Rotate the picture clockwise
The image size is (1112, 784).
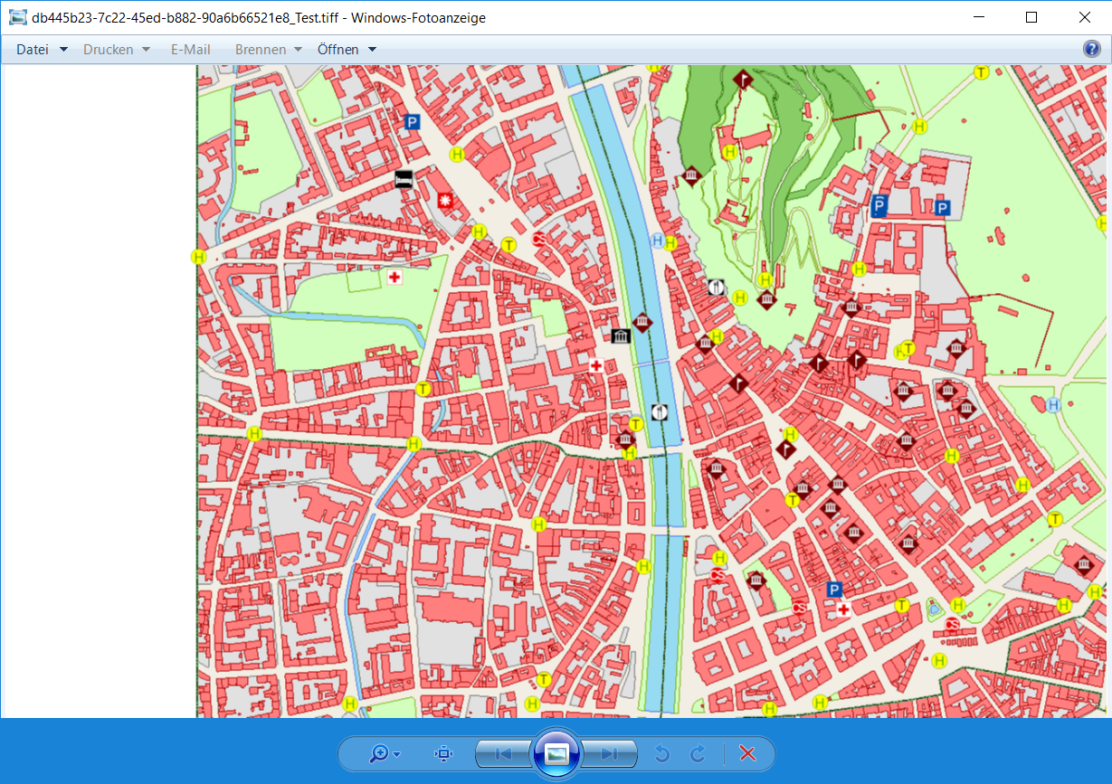697,753
